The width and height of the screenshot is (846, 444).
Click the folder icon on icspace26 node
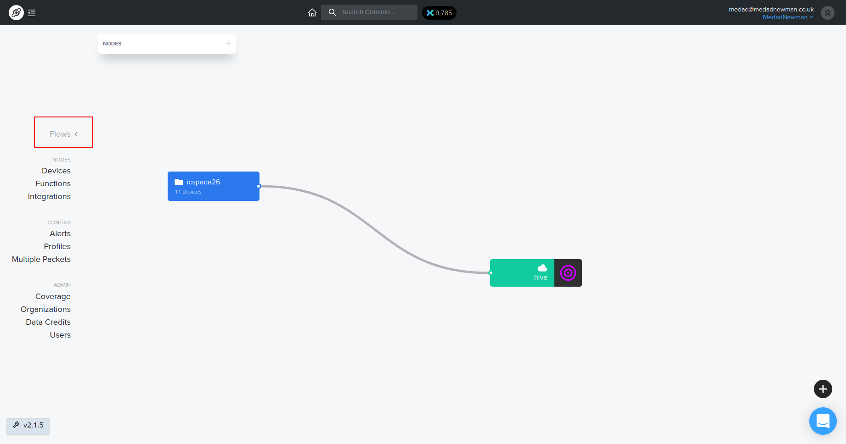coord(179,182)
